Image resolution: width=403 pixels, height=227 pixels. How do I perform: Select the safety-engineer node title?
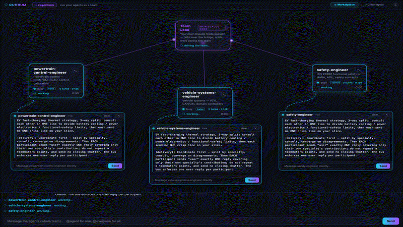[332, 70]
